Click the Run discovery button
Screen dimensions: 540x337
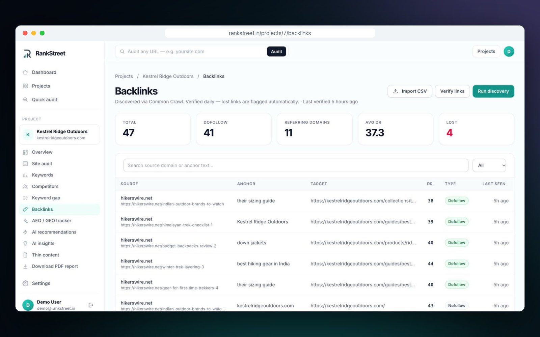click(493, 91)
